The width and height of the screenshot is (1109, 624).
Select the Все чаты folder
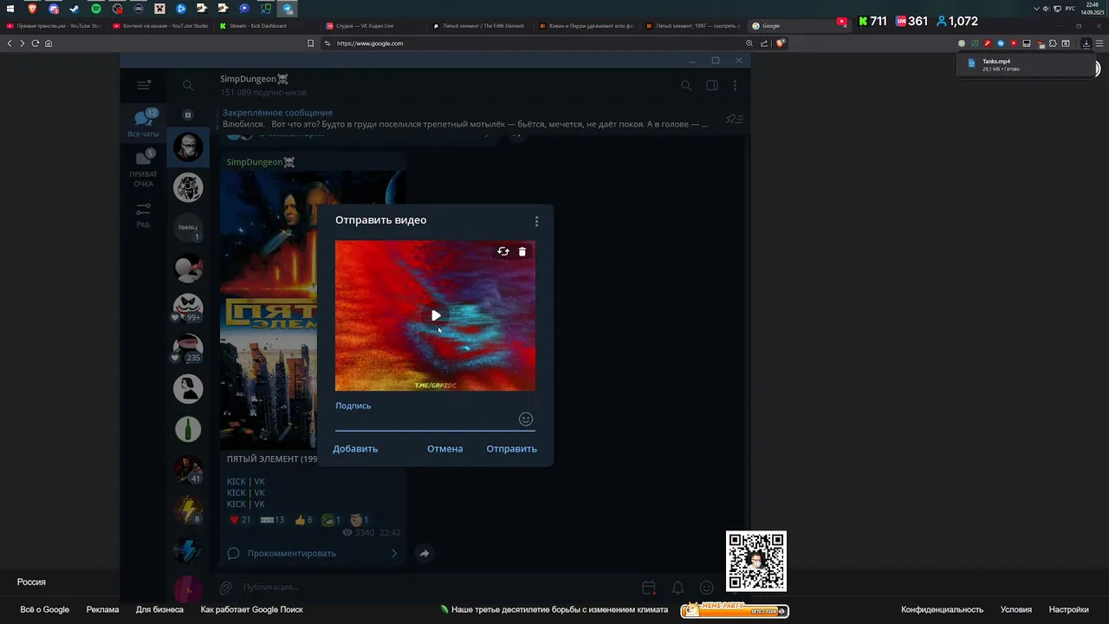click(x=144, y=124)
